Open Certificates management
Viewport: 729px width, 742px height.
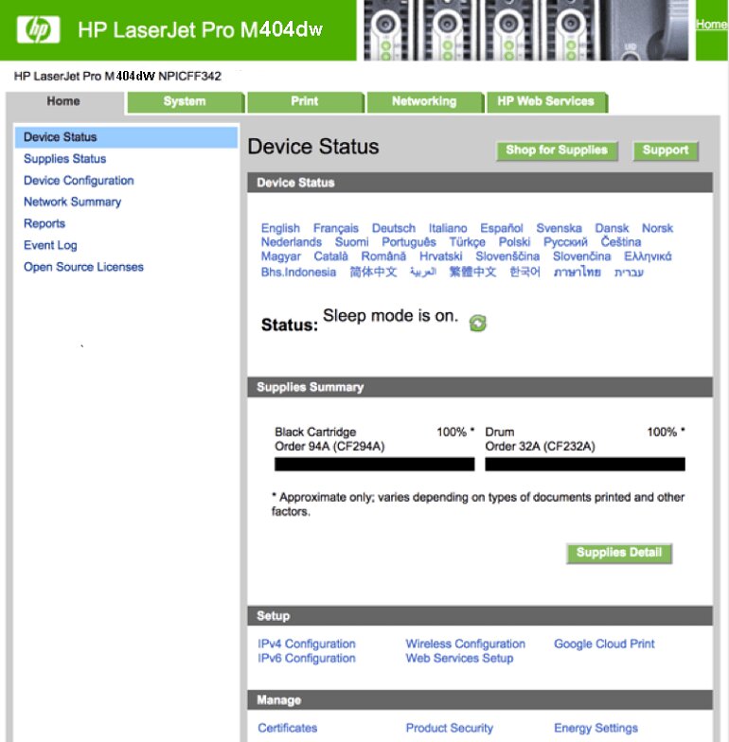[288, 728]
